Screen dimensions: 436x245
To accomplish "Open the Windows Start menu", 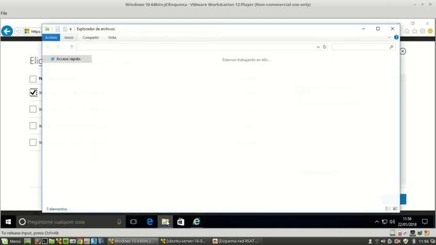I will click(8, 222).
